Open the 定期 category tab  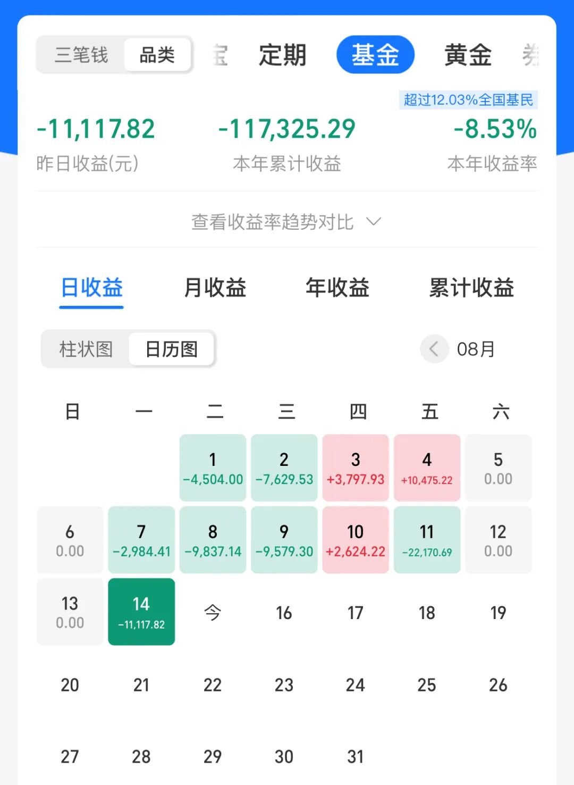pos(283,55)
